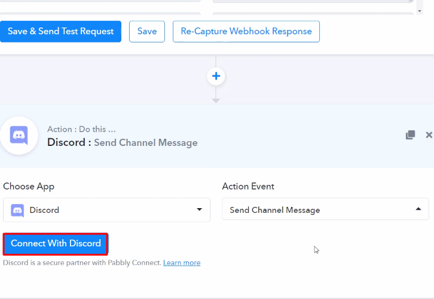Screen dimensions: 434x299
Task: Duplicate the Discord action step
Action: (410, 135)
